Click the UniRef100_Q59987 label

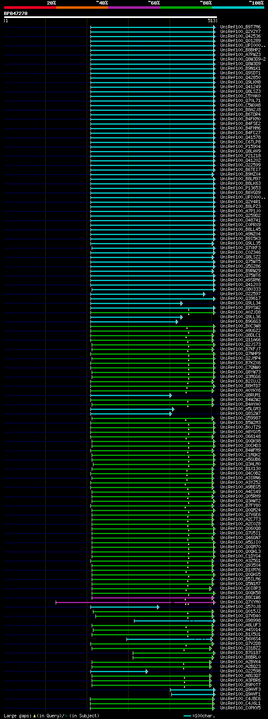click(240, 418)
